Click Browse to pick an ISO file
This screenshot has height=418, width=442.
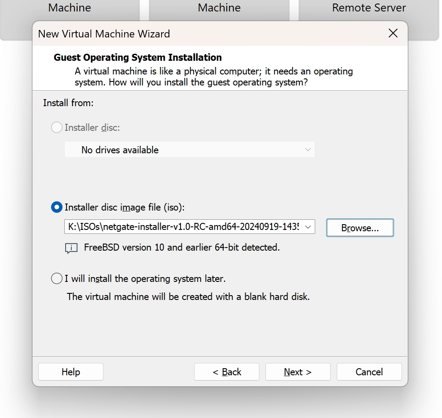click(360, 228)
